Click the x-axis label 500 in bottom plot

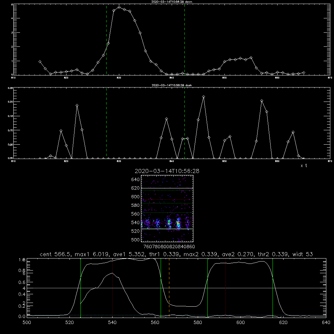[27, 323]
